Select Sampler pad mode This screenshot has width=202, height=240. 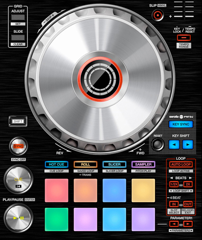[143, 164]
